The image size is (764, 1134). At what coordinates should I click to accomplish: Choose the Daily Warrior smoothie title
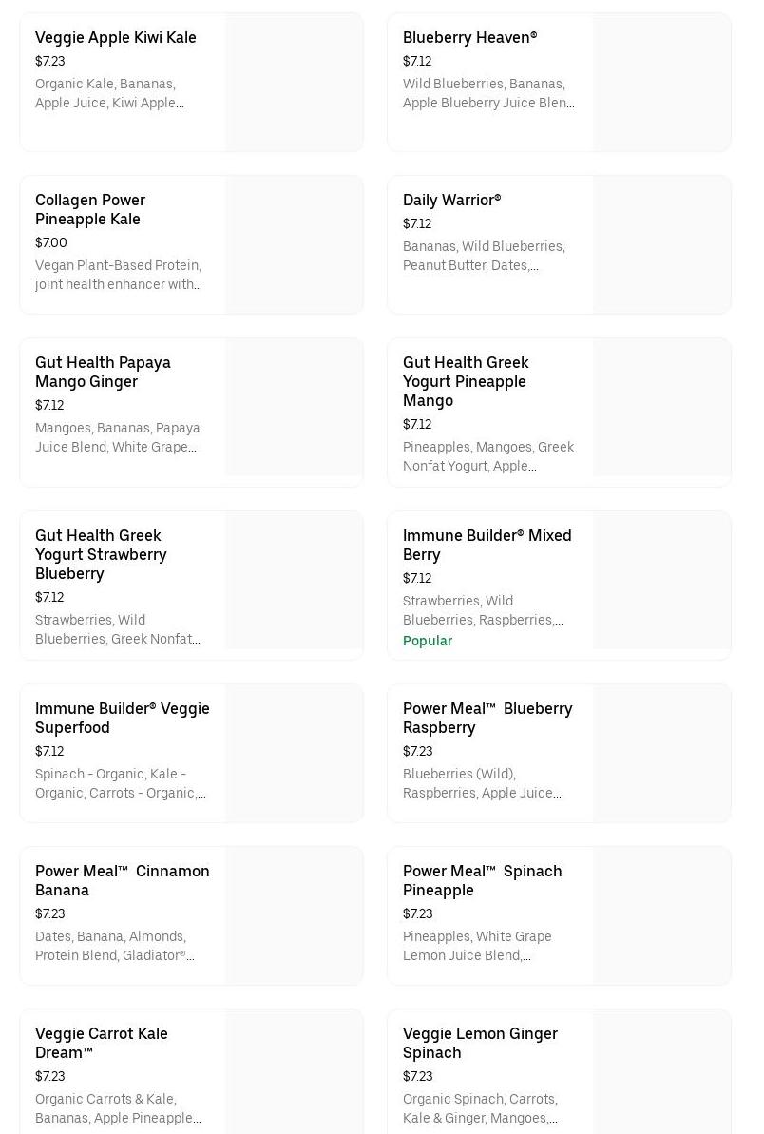[451, 201]
